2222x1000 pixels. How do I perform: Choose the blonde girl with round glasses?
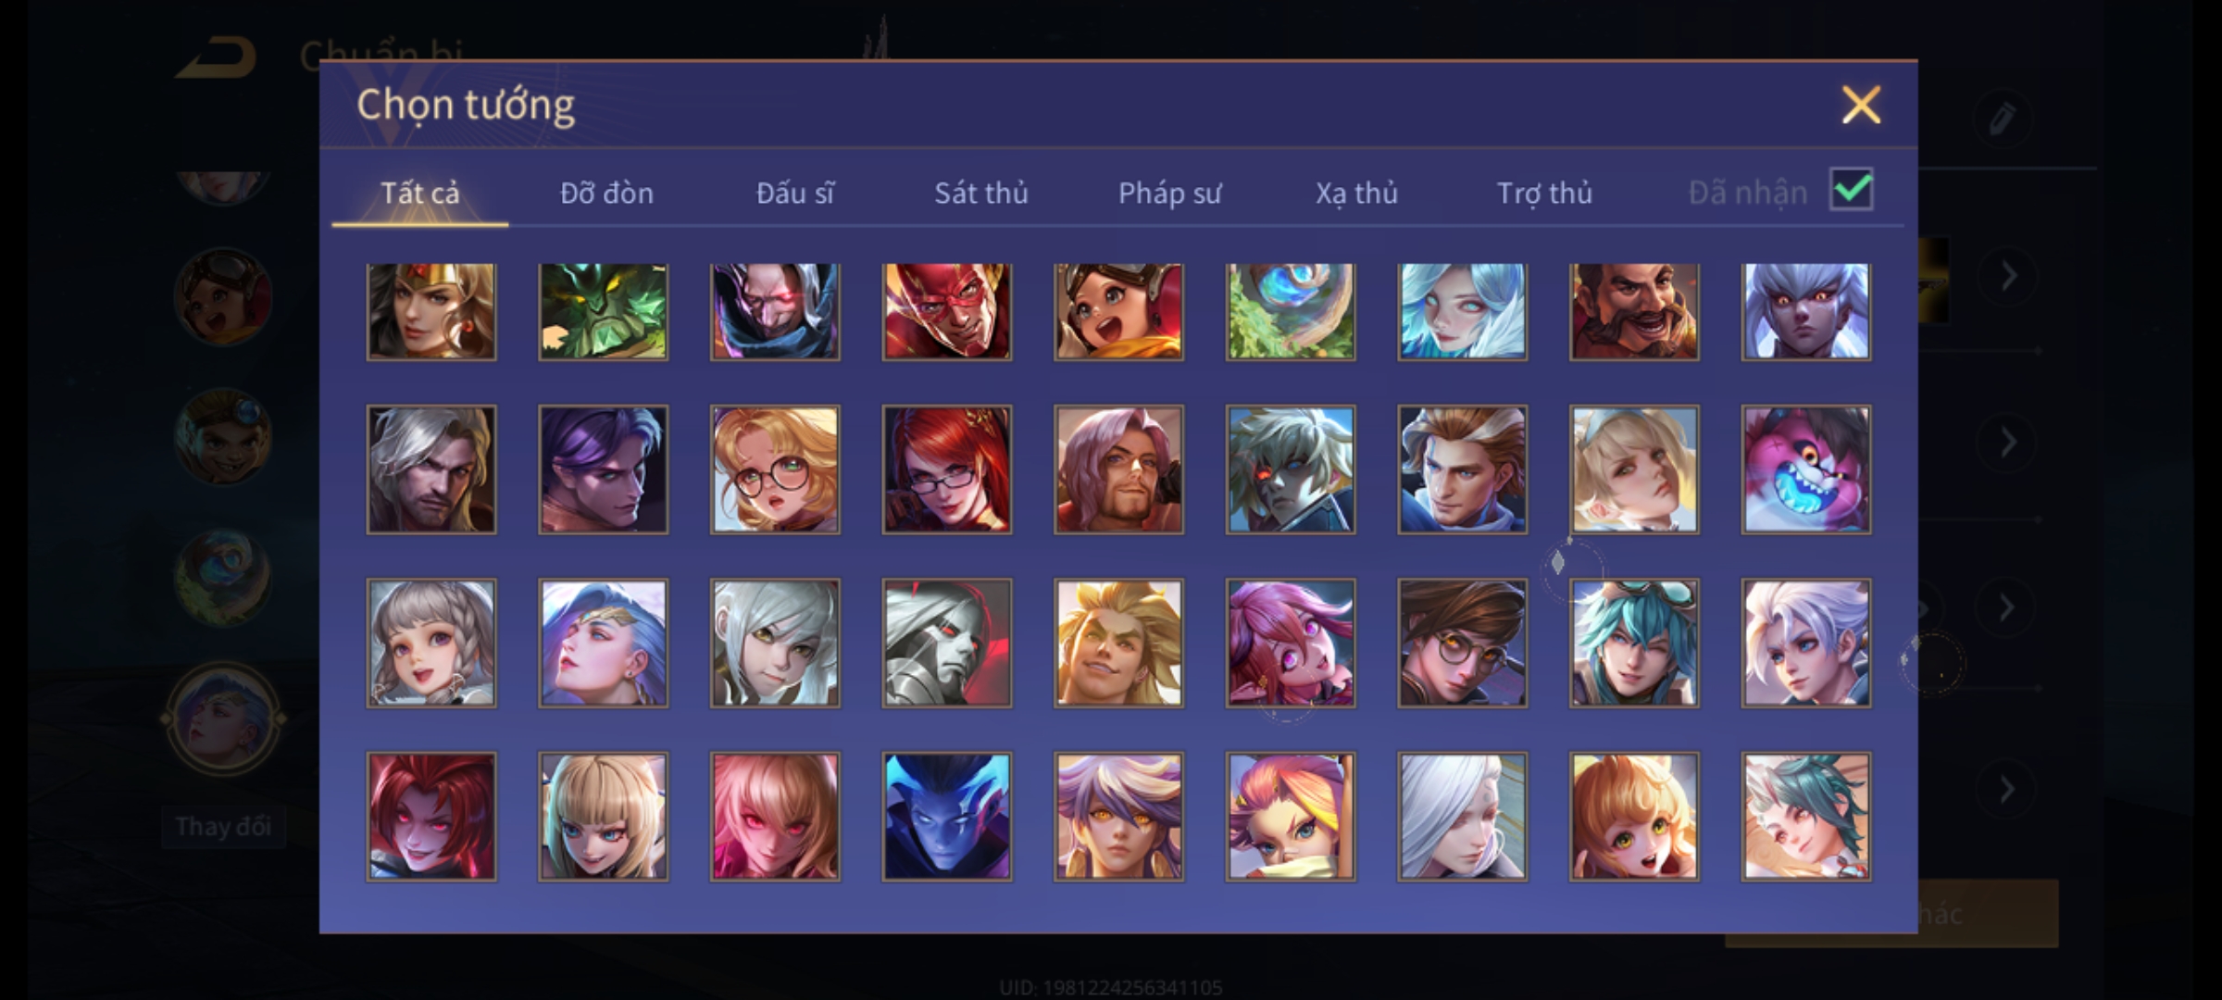pyautogui.click(x=775, y=469)
